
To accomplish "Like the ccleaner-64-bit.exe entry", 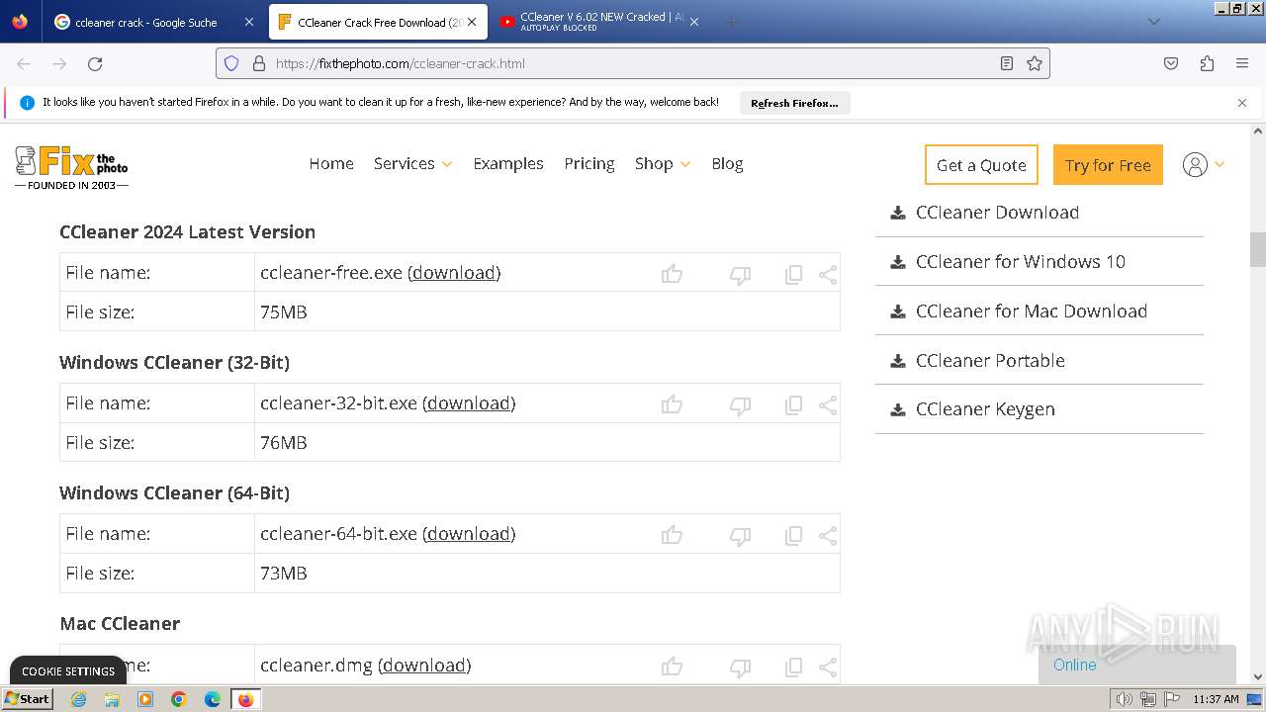I will [x=673, y=535].
